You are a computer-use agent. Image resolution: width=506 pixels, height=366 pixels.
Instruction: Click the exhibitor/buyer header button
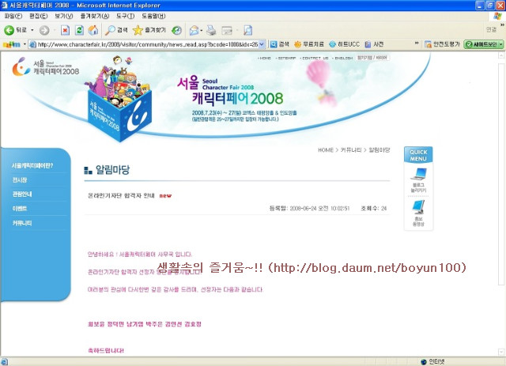tap(372, 58)
